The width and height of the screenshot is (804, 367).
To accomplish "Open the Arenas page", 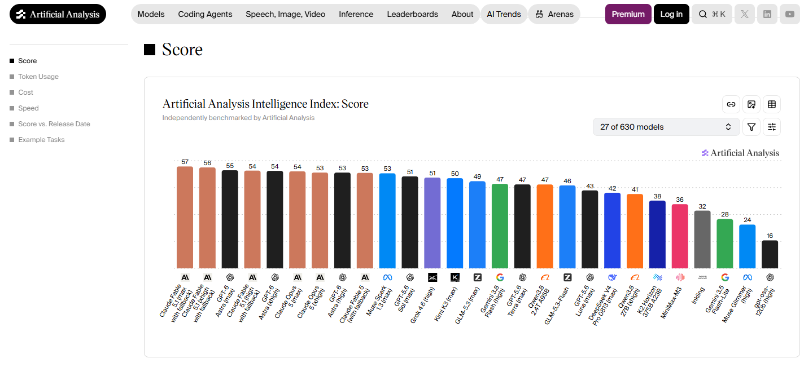I will [x=554, y=14].
